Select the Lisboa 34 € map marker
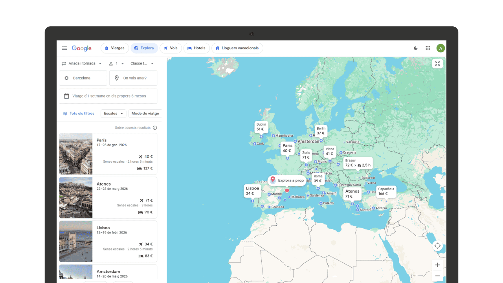The height and width of the screenshot is (283, 503). click(252, 191)
